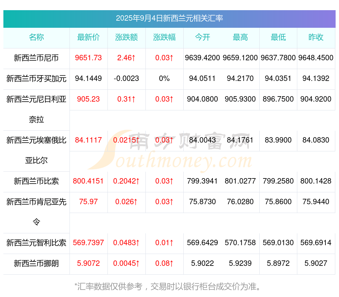Click previous close 9648.4500

tap(316, 58)
